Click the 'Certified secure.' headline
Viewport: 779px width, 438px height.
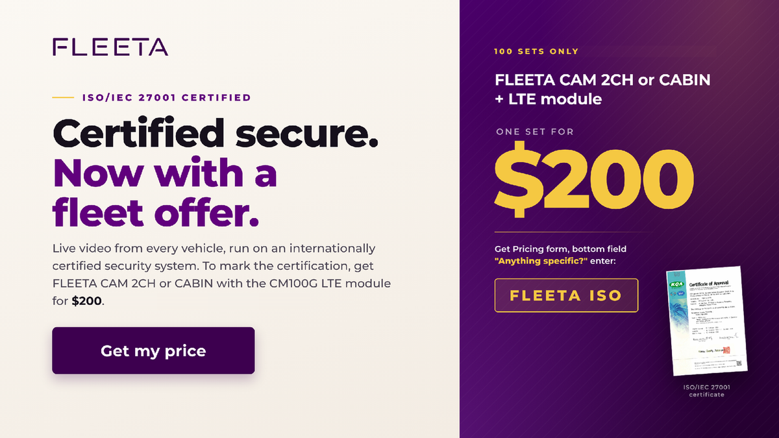coord(216,134)
